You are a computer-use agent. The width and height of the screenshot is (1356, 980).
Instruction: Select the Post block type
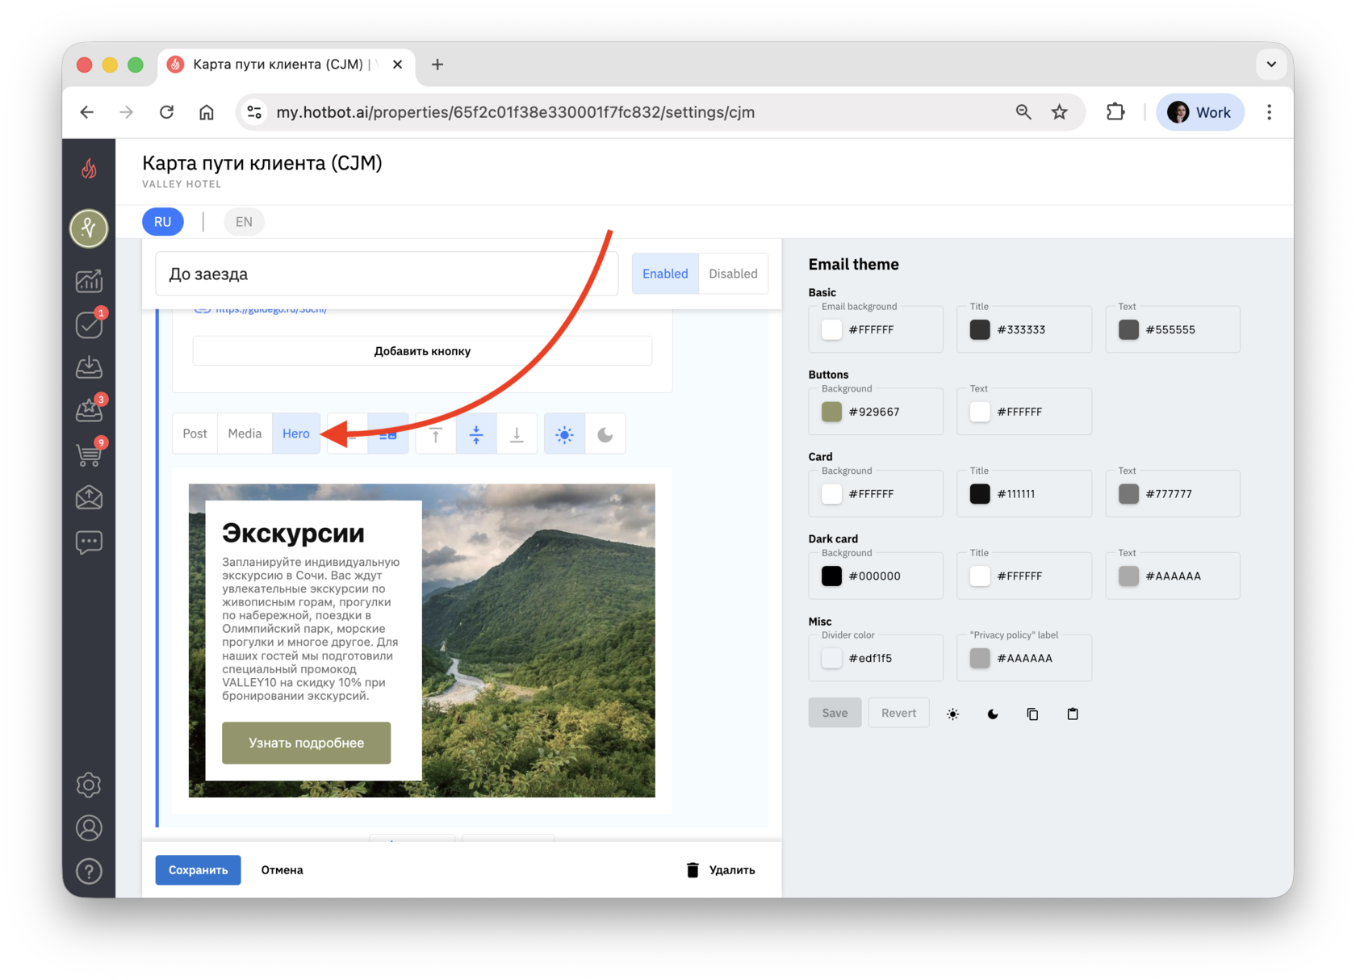point(195,434)
